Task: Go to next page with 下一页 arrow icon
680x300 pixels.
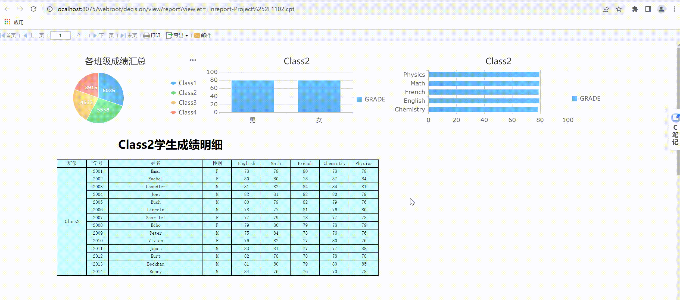Action: (x=95, y=35)
